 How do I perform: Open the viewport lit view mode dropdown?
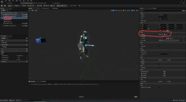pos(36,10)
